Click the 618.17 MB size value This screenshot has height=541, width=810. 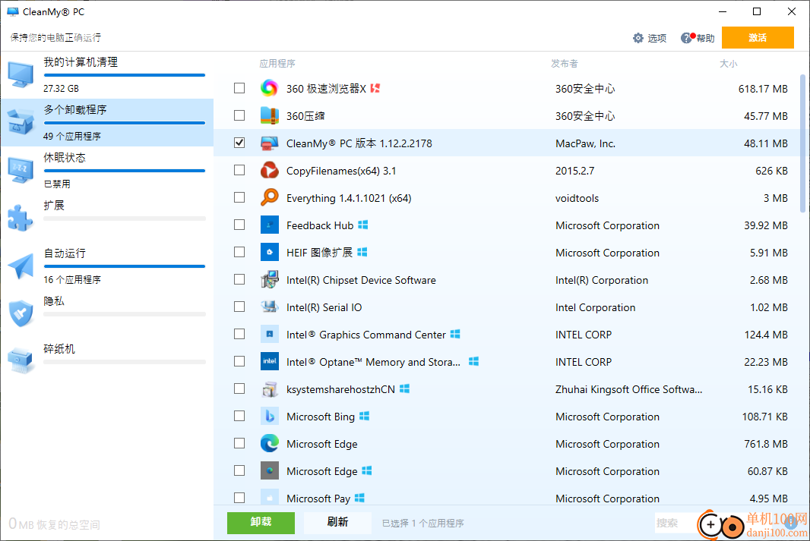coord(763,89)
